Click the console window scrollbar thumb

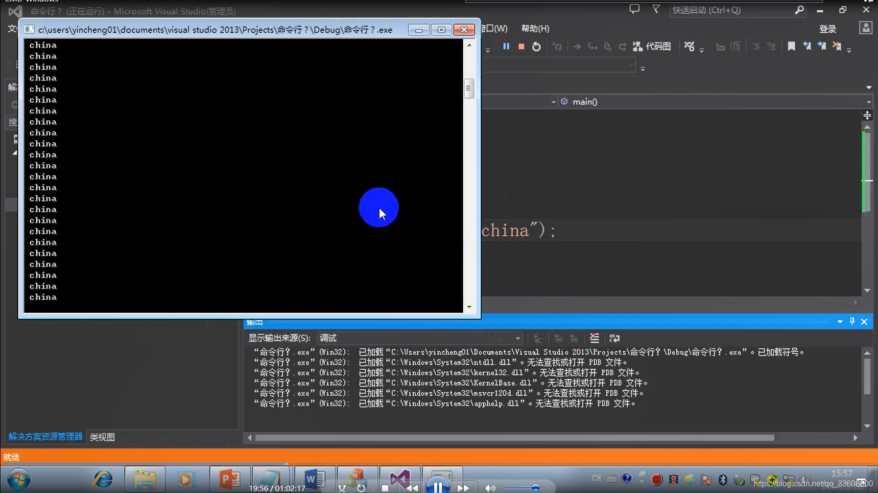coord(469,89)
